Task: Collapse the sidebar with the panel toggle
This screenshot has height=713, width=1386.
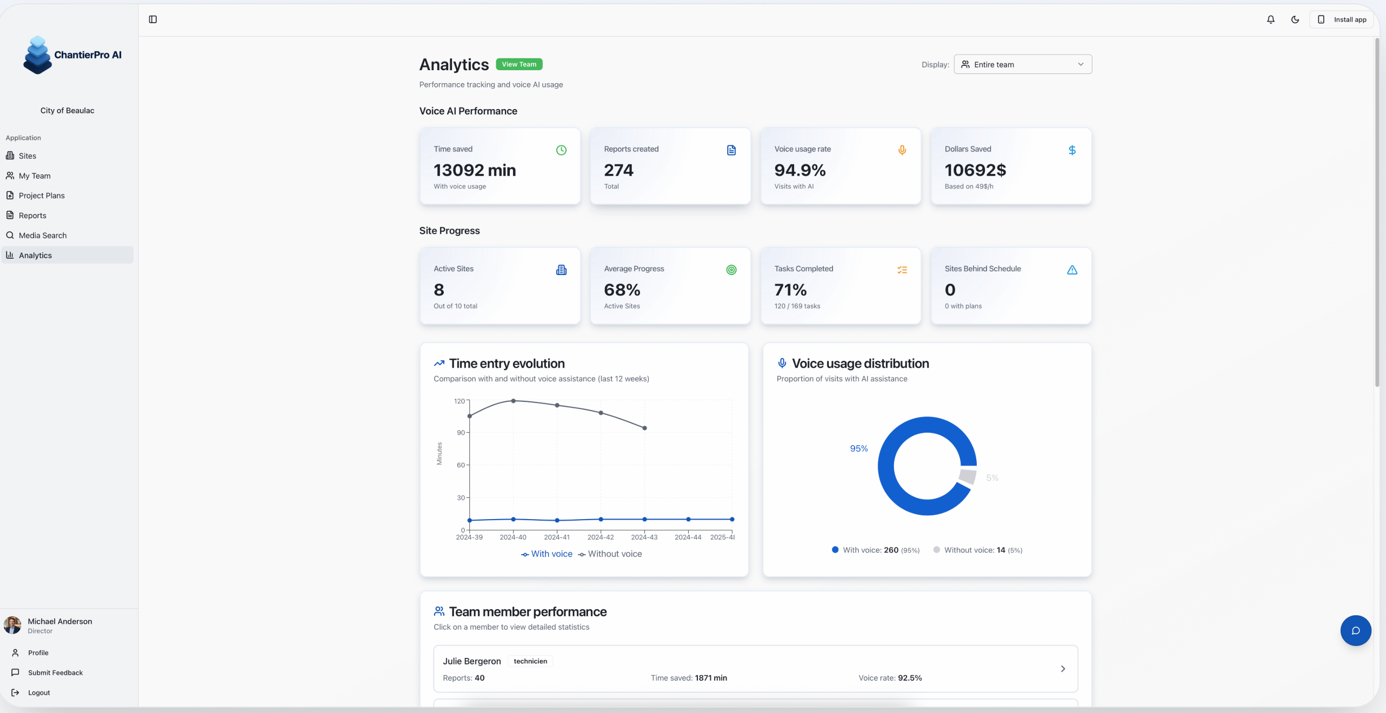Action: coord(152,19)
